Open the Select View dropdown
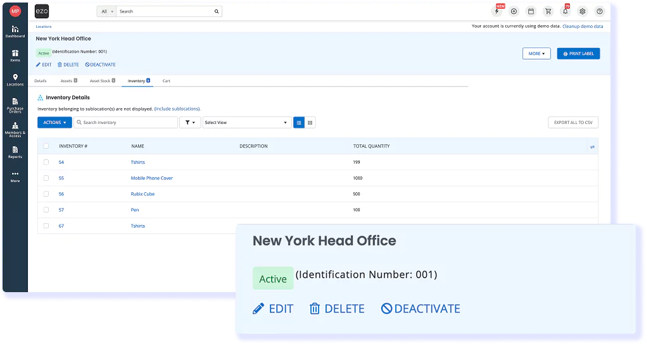Screen dimensions: 646x344 coord(246,123)
